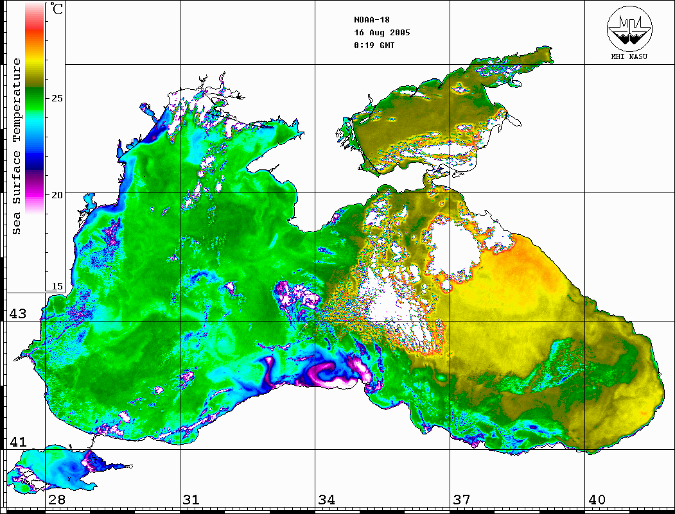
Task: Click longitude label '34'
Action: [326, 500]
